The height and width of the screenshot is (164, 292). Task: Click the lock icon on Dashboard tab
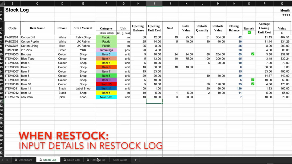tap(16, 160)
